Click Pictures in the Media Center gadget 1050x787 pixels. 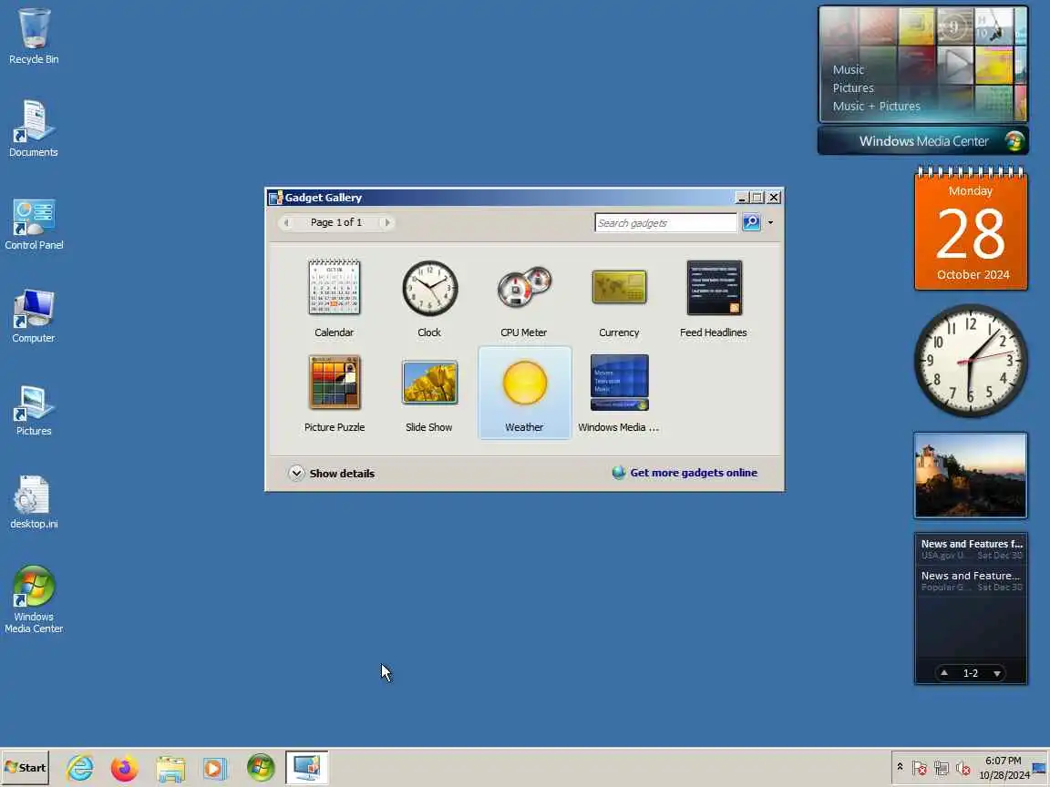tap(853, 87)
